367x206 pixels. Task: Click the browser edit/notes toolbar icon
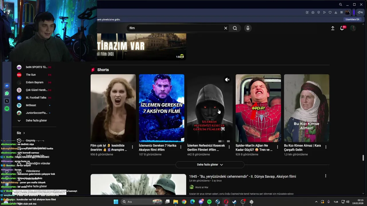pos(307,12)
